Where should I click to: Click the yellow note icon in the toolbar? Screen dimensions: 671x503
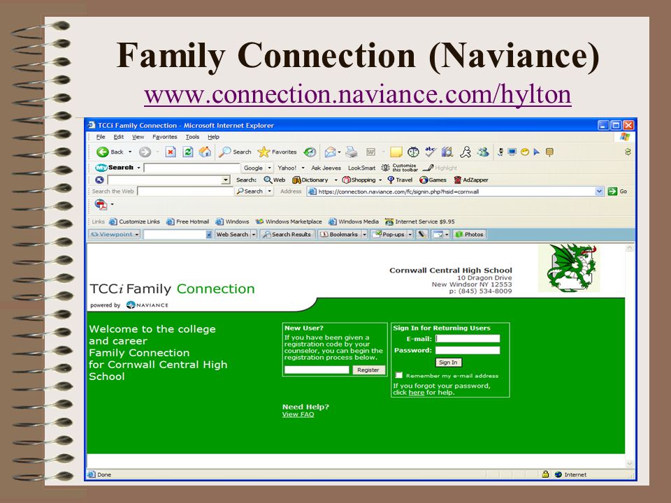tap(396, 152)
